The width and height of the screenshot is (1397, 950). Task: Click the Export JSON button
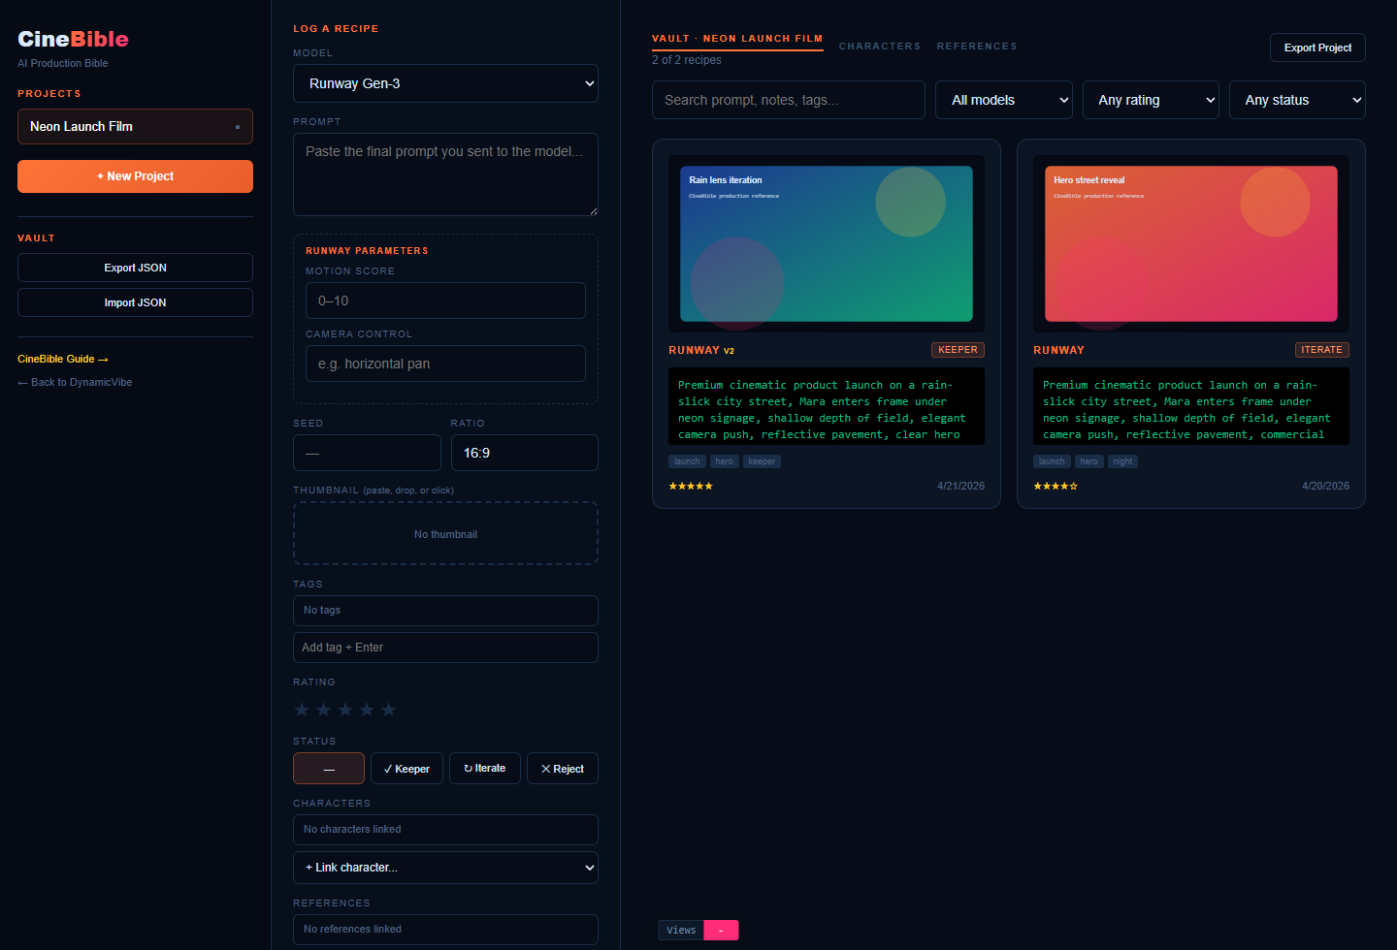click(135, 268)
